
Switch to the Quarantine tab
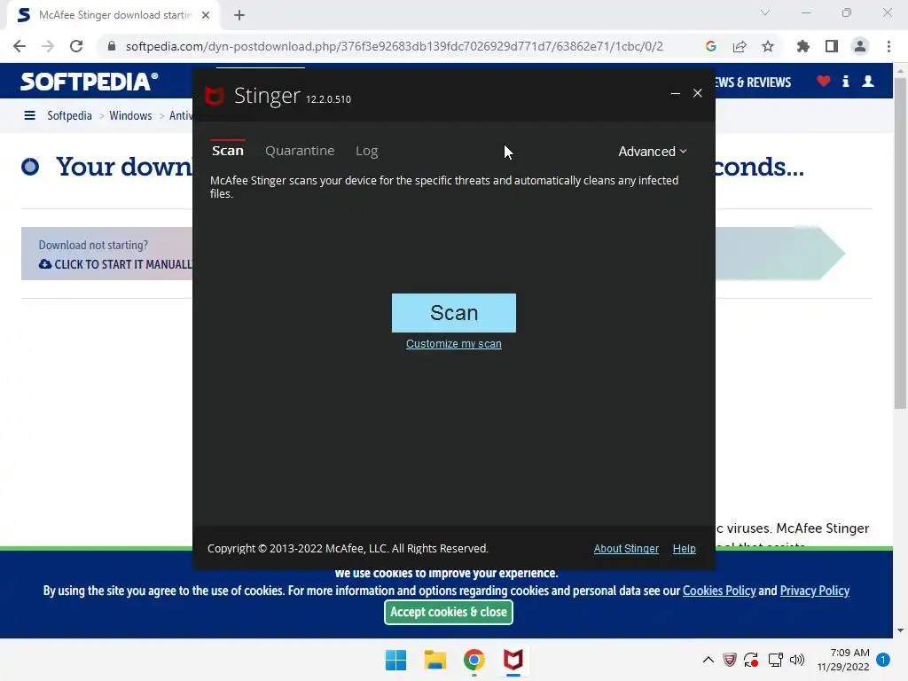point(300,151)
